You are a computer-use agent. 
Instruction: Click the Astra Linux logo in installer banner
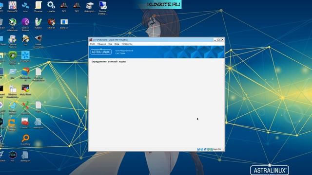(101, 52)
